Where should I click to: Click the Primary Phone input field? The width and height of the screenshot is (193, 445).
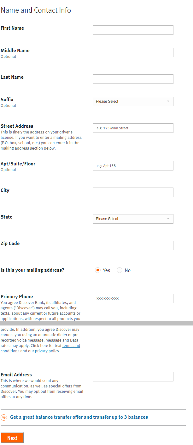click(133, 298)
